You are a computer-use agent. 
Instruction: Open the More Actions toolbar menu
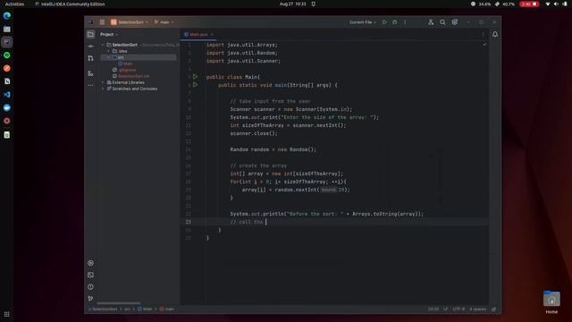click(405, 22)
